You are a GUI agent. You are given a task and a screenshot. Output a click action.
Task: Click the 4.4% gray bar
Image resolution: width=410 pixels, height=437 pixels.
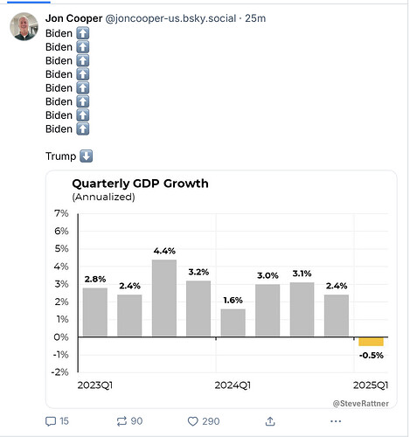point(164,298)
